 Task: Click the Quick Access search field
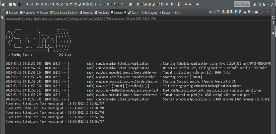click(x=242, y=4)
